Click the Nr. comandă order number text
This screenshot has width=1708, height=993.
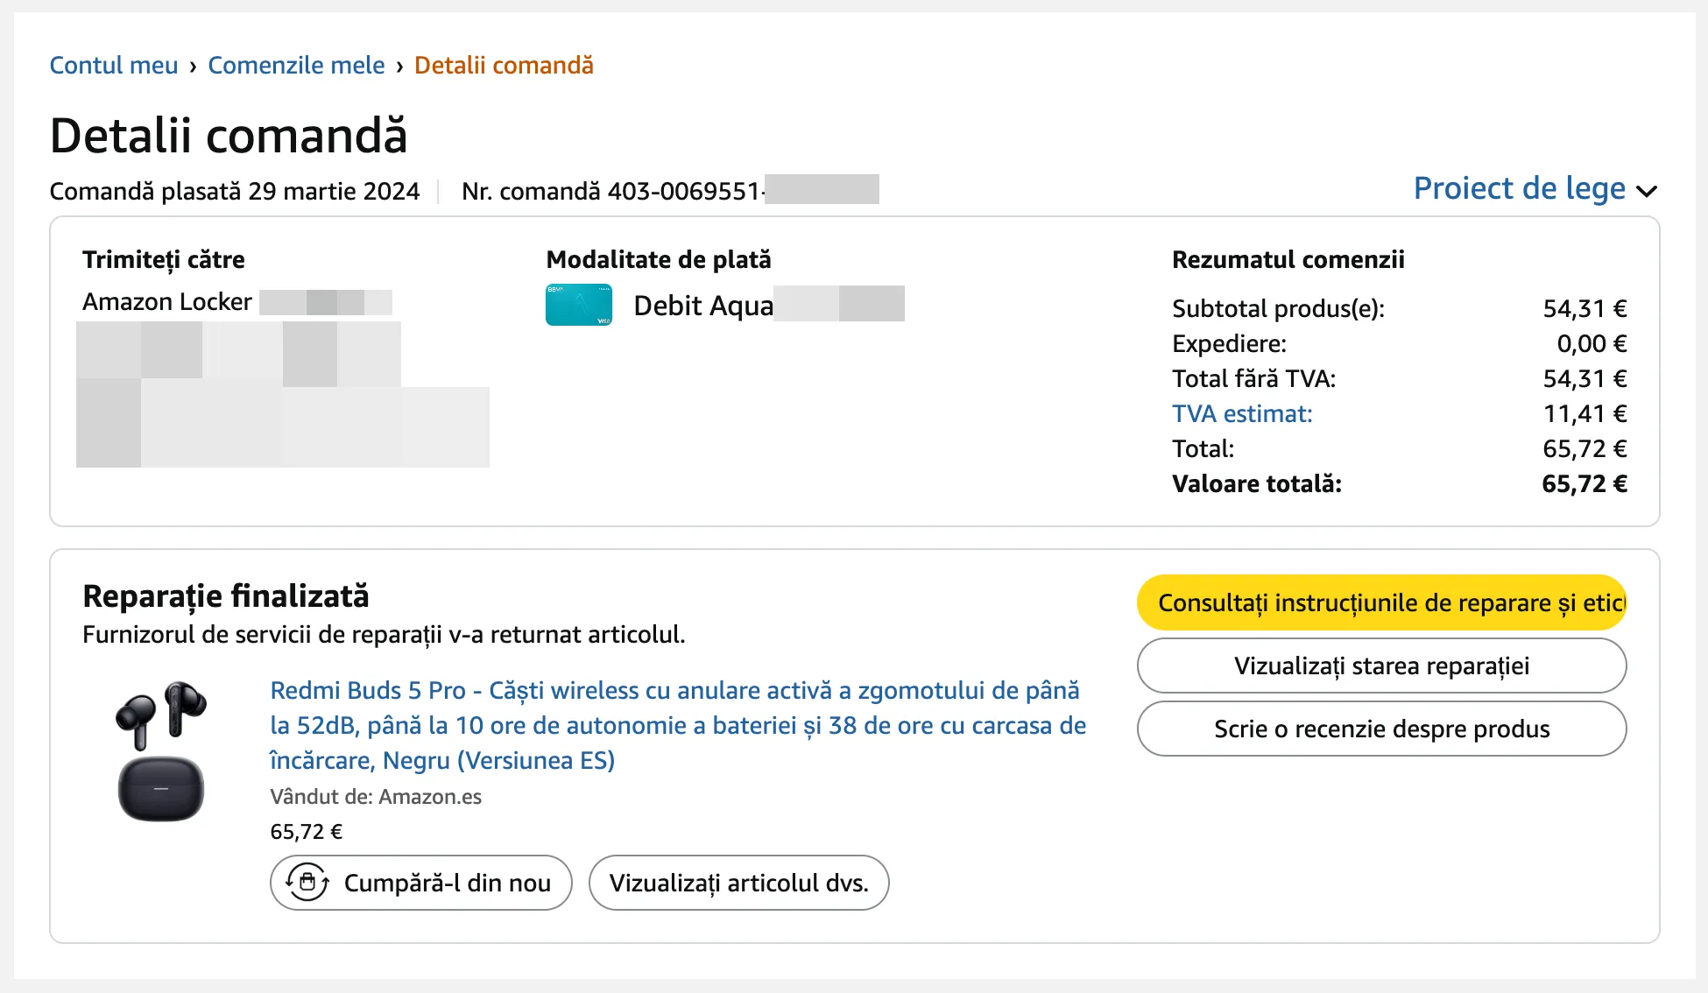coord(611,191)
